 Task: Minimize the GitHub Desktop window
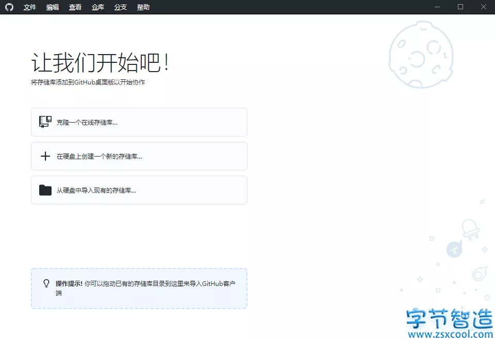437,7
